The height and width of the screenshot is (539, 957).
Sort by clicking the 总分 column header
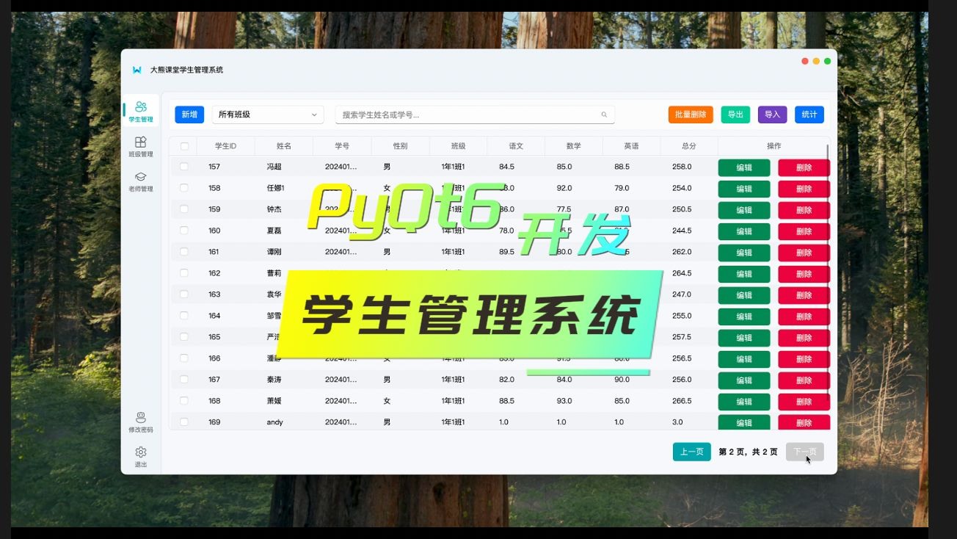[687, 145]
